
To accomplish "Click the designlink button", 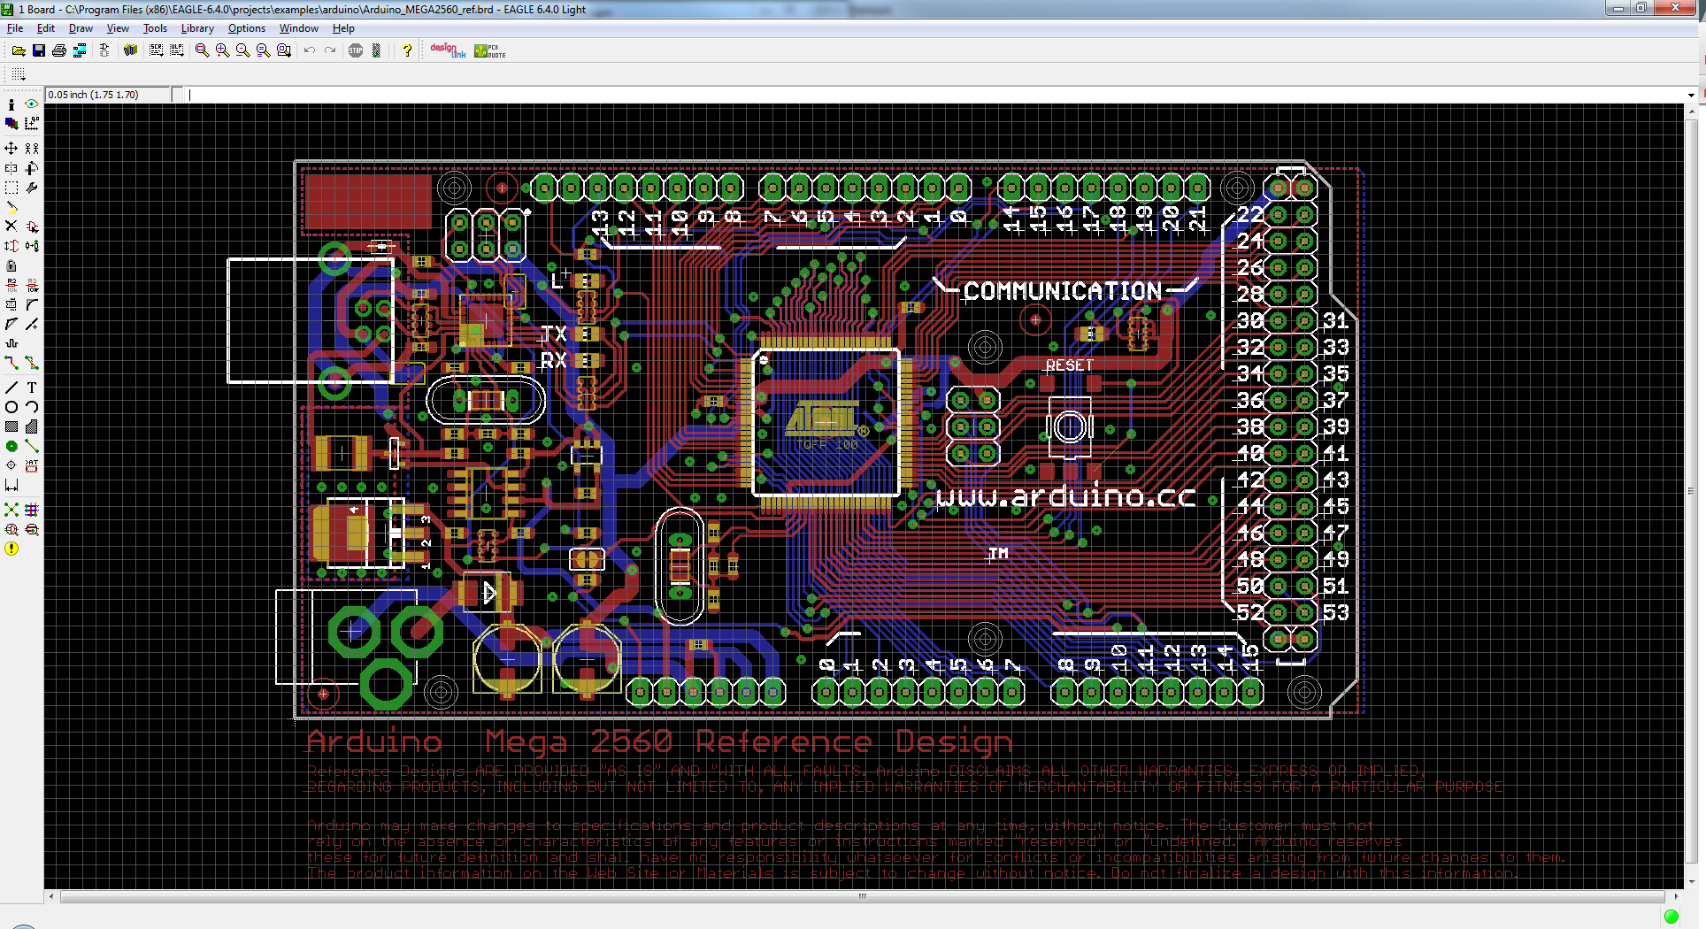I will 448,49.
